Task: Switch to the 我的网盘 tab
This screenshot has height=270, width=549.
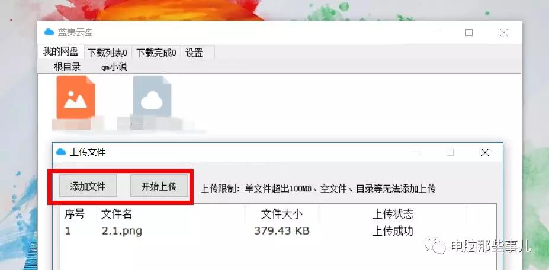Action: tap(60, 52)
